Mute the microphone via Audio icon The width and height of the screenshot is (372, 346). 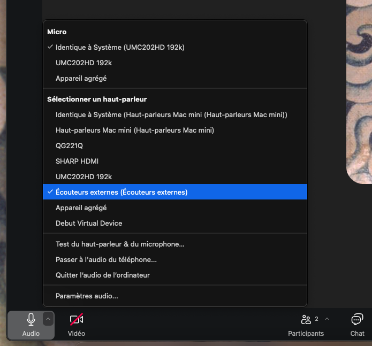click(x=31, y=320)
